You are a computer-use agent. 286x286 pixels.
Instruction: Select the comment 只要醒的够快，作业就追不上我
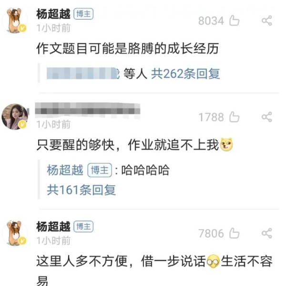point(134,145)
